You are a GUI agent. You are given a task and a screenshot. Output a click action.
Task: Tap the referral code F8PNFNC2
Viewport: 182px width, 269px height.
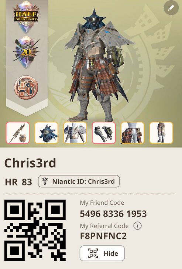coord(103,236)
